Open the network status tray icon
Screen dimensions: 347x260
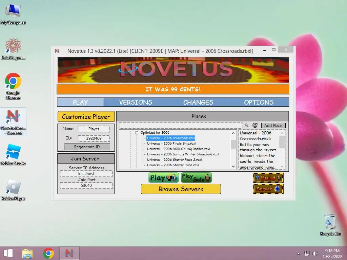pos(307,253)
